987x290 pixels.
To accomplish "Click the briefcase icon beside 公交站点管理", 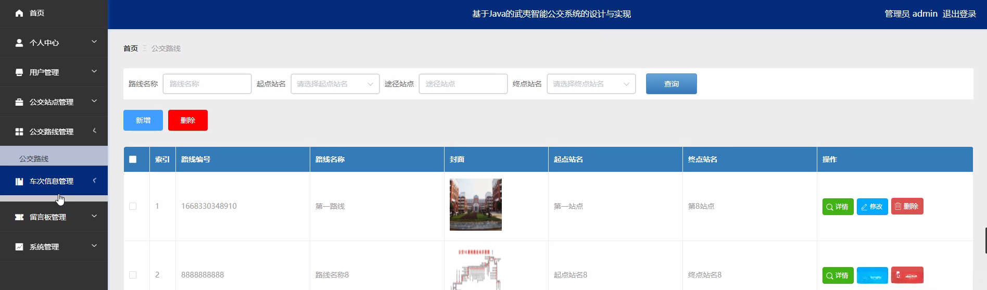I will pos(19,102).
